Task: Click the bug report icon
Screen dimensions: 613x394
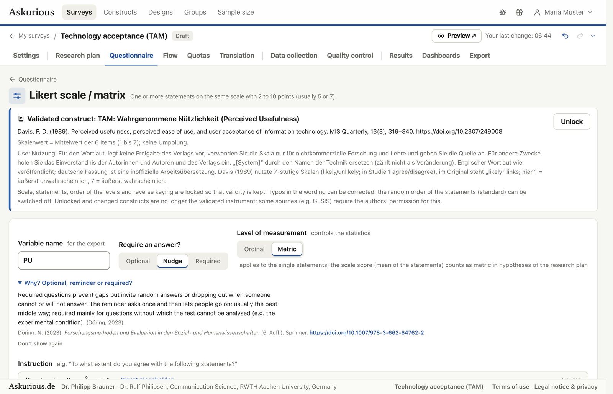Action: [x=503, y=12]
